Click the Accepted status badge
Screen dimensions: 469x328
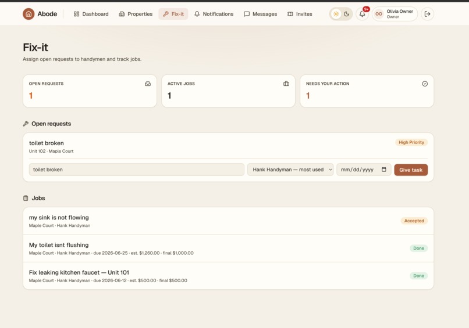click(x=414, y=221)
